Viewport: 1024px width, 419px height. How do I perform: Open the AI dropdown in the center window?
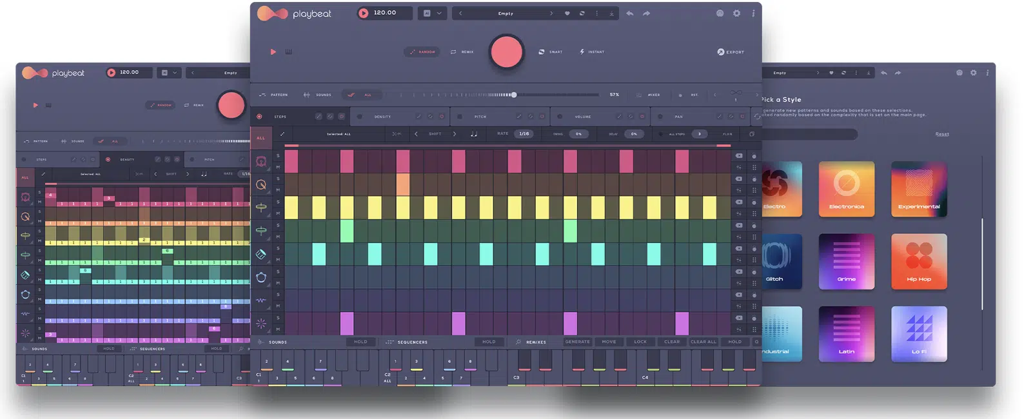coord(433,13)
